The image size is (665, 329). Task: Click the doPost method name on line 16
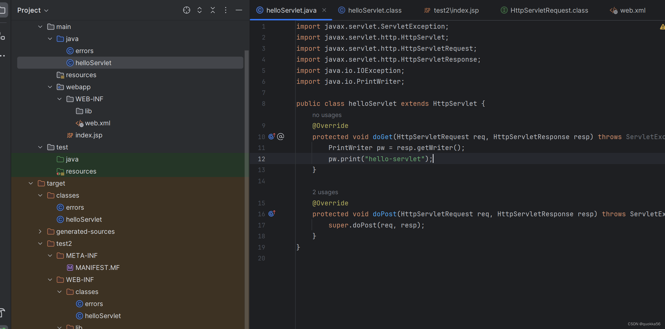pos(384,214)
